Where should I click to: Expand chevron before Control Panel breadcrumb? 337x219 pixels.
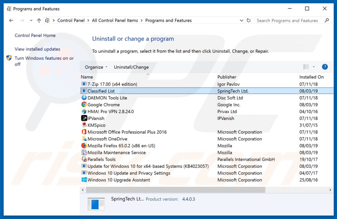pos(53,20)
